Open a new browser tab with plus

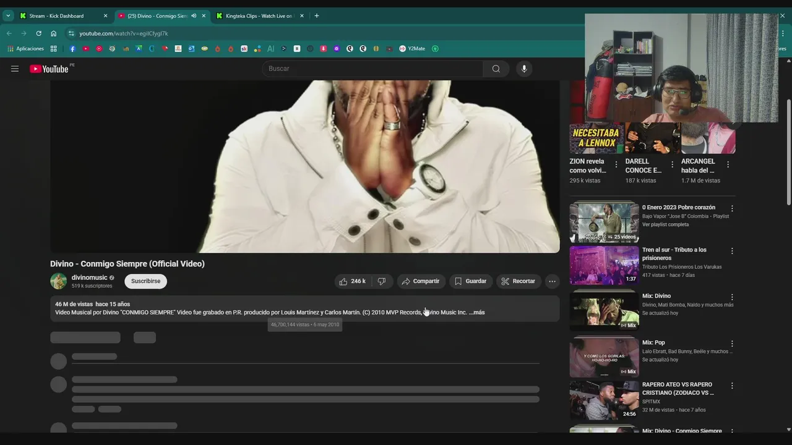(x=317, y=16)
